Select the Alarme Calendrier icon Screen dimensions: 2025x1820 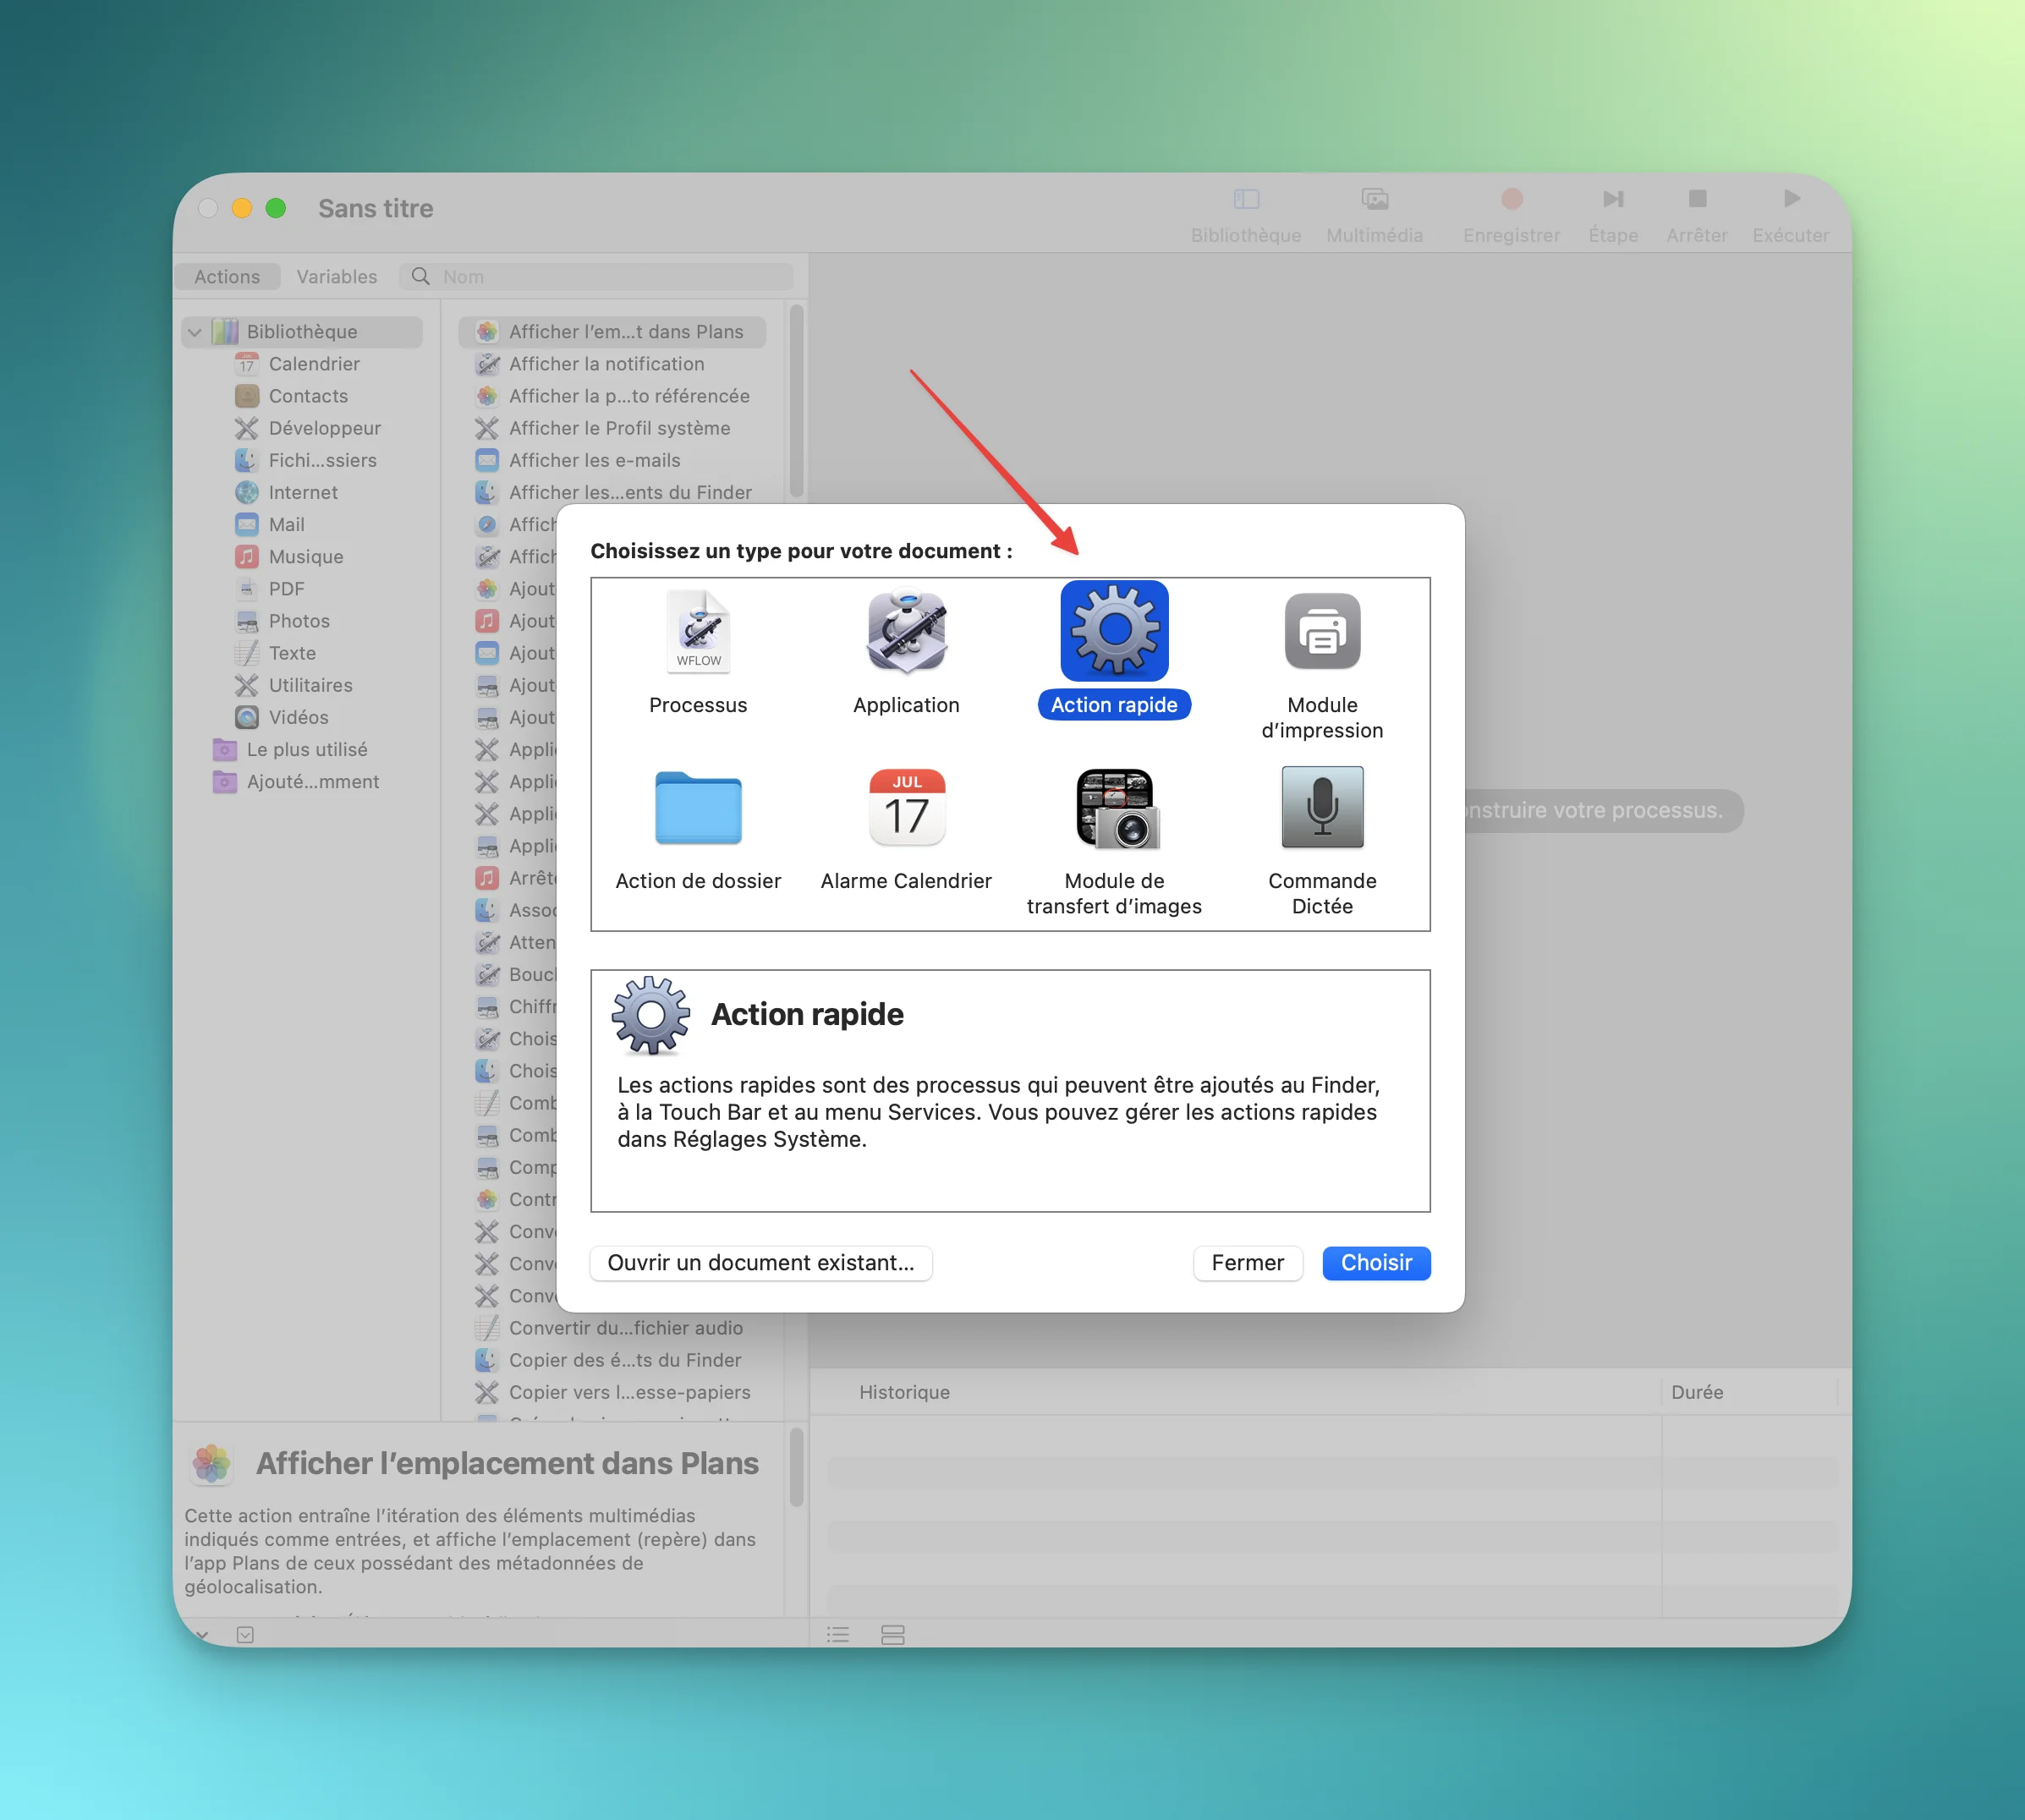click(906, 808)
